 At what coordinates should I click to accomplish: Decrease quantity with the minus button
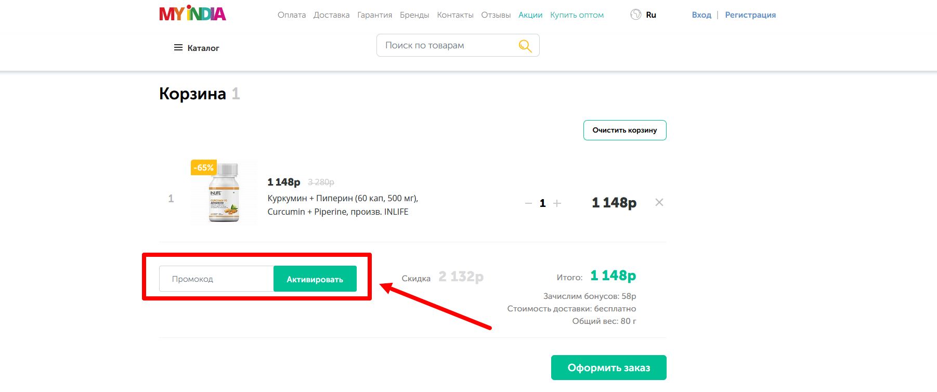click(528, 203)
